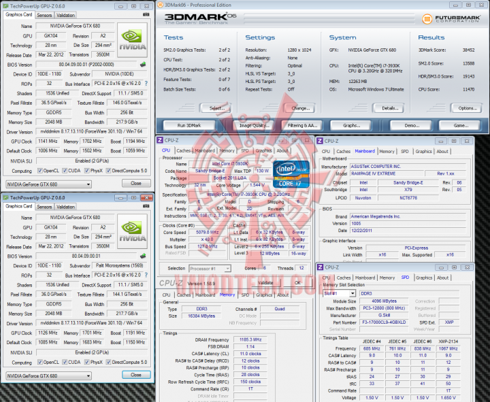
Task: Open GPU selector dropdown in bottom GPU-Z
Action: 48,375
